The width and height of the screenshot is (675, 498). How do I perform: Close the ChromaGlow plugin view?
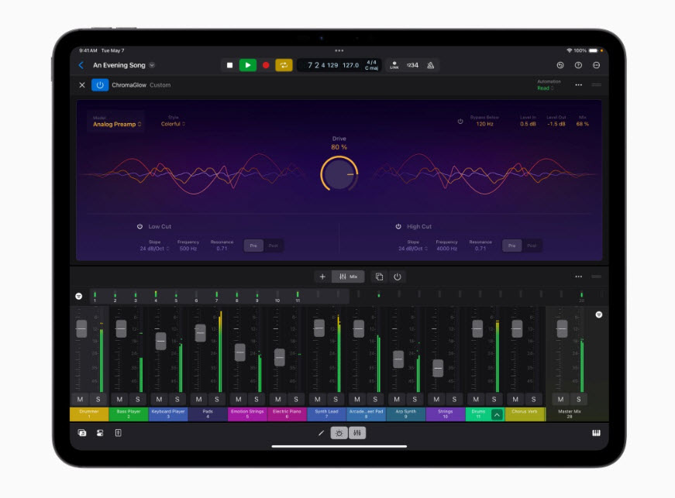[x=82, y=85]
